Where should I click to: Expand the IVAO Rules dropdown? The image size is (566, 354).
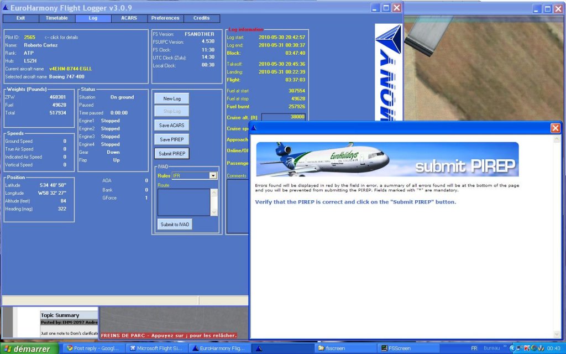(213, 175)
